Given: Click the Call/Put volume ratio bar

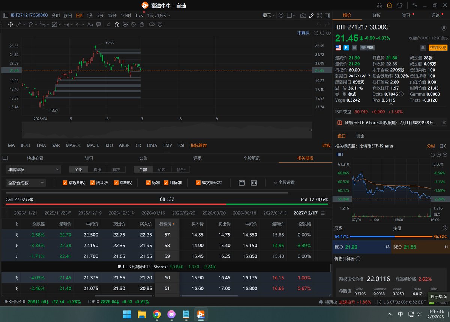Looking at the screenshot, I should [x=167, y=204].
